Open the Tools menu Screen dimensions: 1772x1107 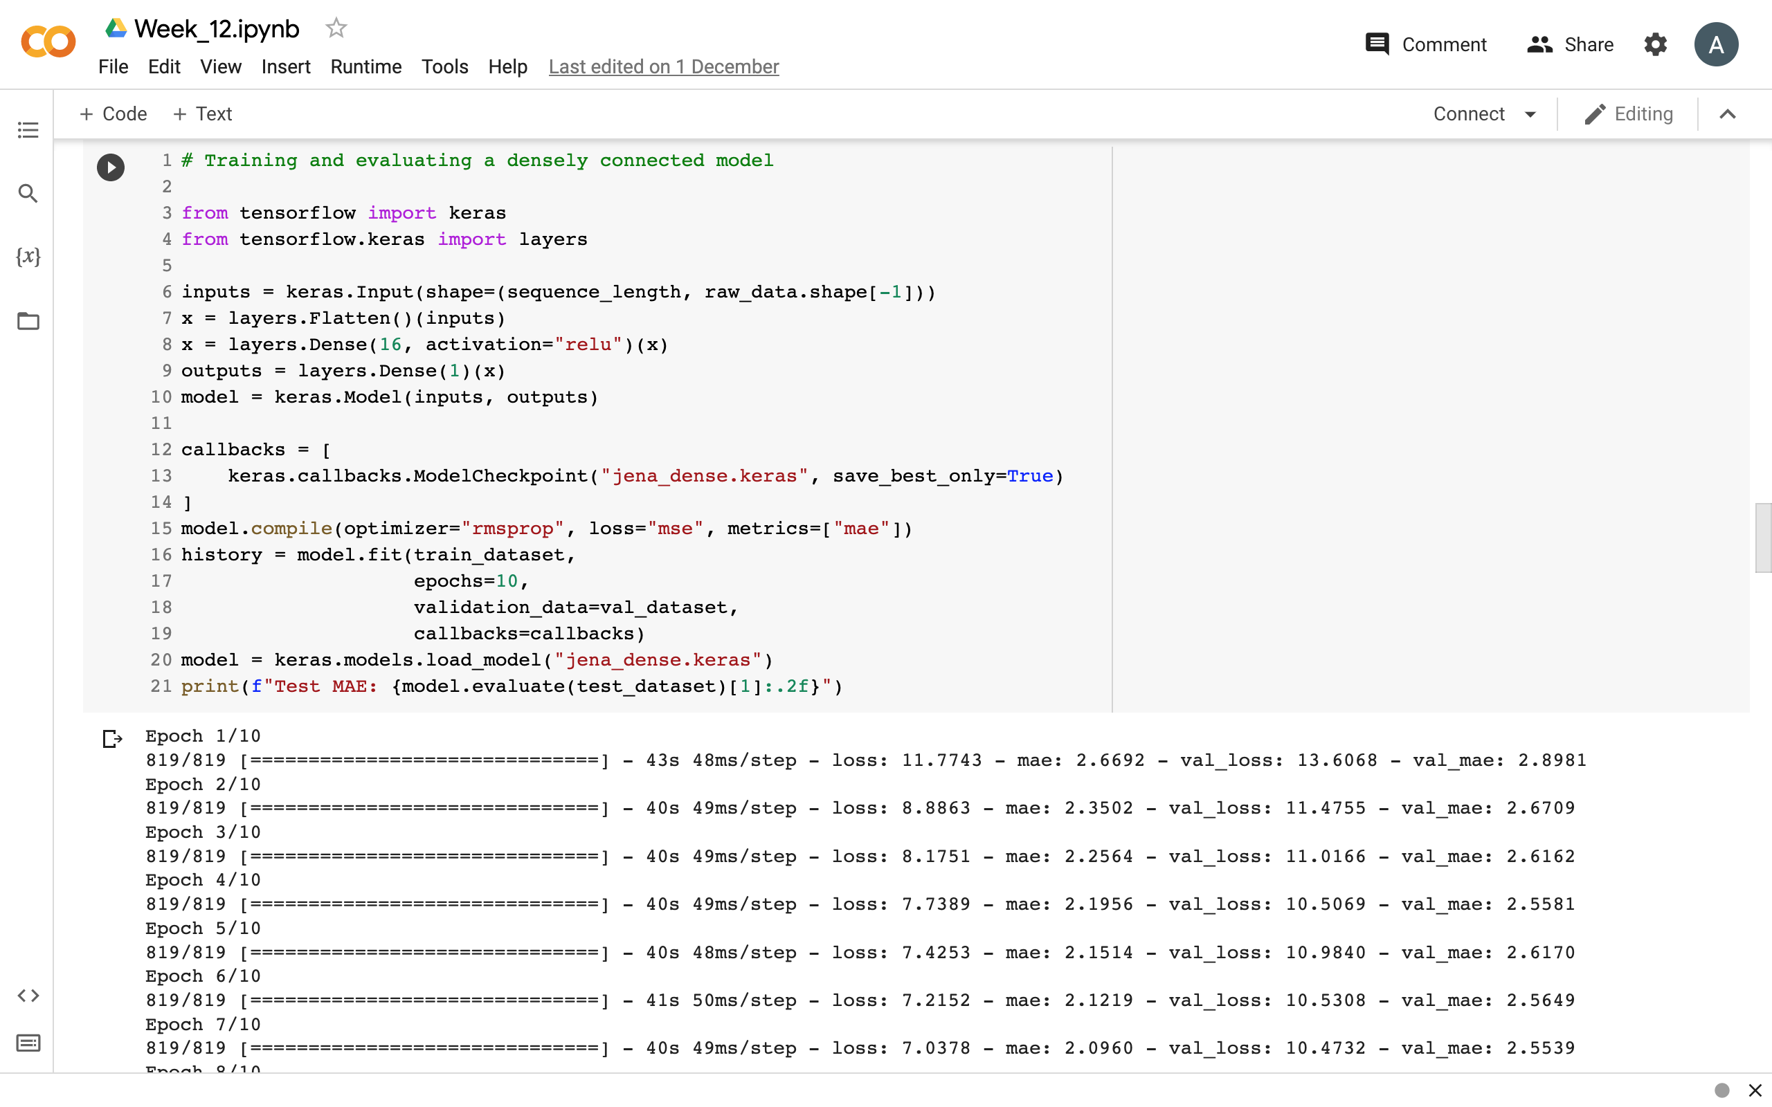pos(444,66)
